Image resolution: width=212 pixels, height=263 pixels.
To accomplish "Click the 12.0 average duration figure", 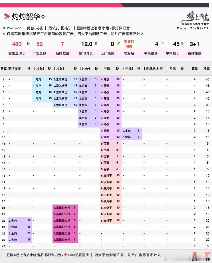I will click(x=87, y=44).
